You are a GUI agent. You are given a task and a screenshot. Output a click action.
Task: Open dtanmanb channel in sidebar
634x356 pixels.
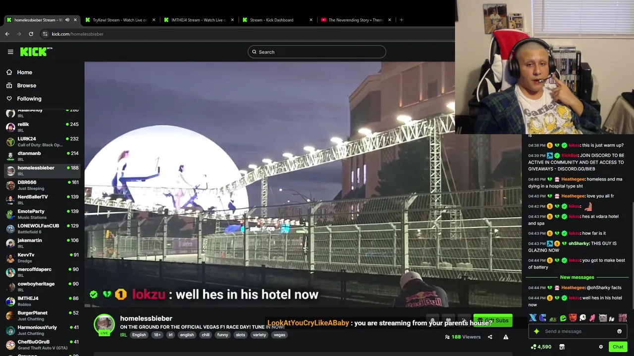(42, 156)
